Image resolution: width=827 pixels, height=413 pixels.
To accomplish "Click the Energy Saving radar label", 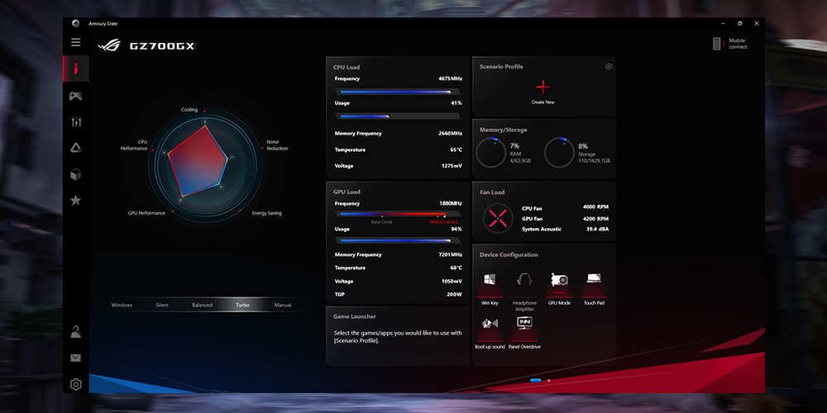I will [267, 213].
